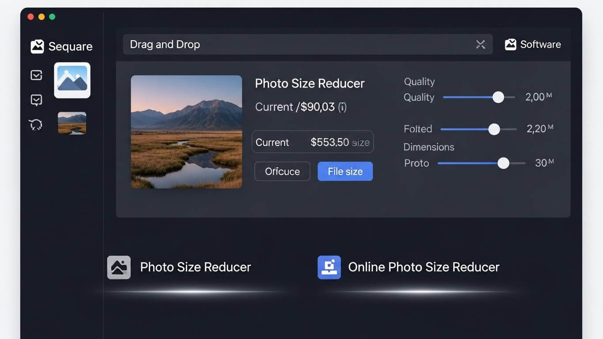Click the X icon in Drag and Drop bar

pos(481,44)
